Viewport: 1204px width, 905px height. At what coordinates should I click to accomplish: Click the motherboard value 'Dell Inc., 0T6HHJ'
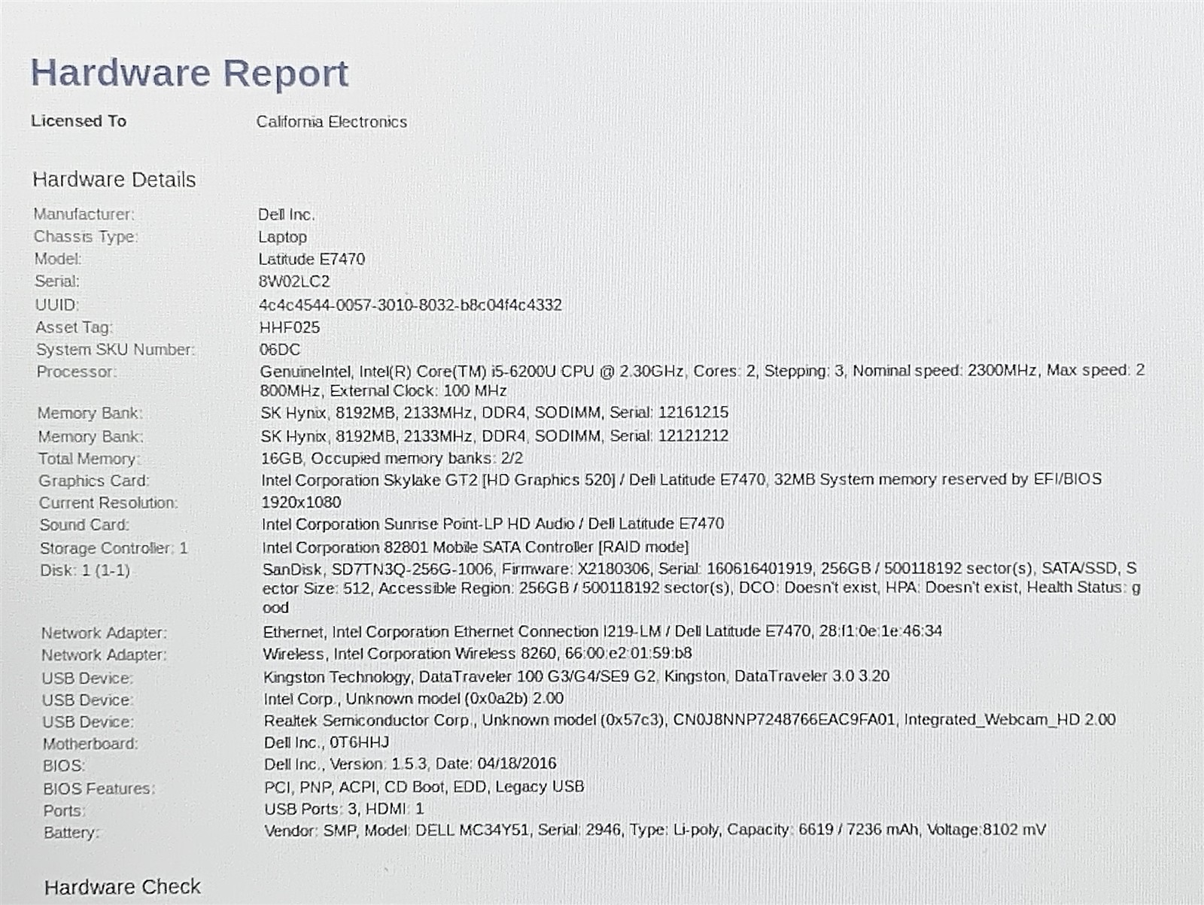click(x=327, y=743)
